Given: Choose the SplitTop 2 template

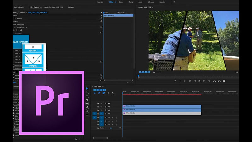Looking at the screenshot, I should [x=33, y=48].
